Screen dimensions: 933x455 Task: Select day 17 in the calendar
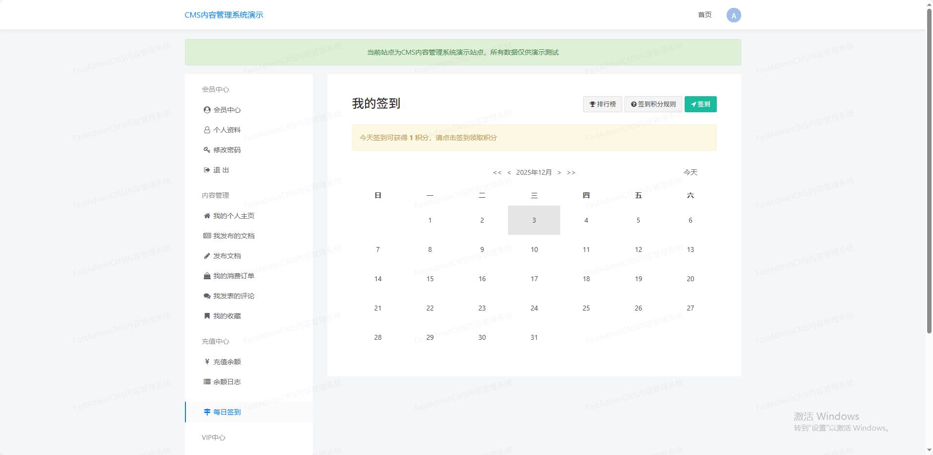click(x=534, y=279)
